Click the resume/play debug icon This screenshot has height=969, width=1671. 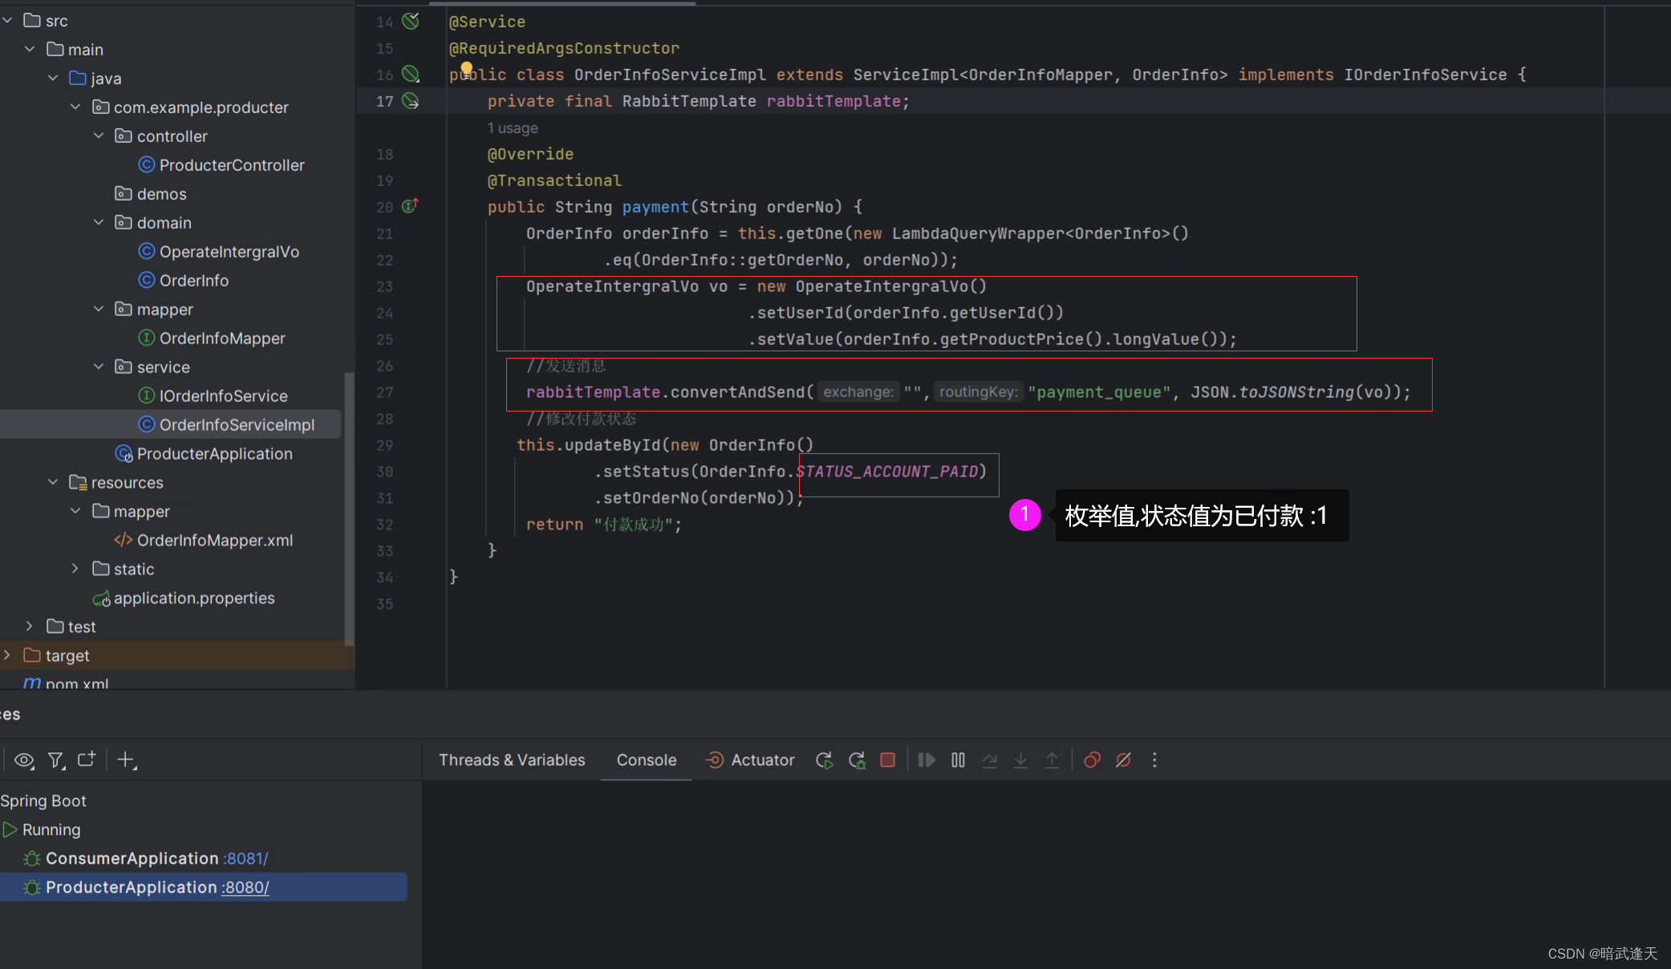(927, 760)
